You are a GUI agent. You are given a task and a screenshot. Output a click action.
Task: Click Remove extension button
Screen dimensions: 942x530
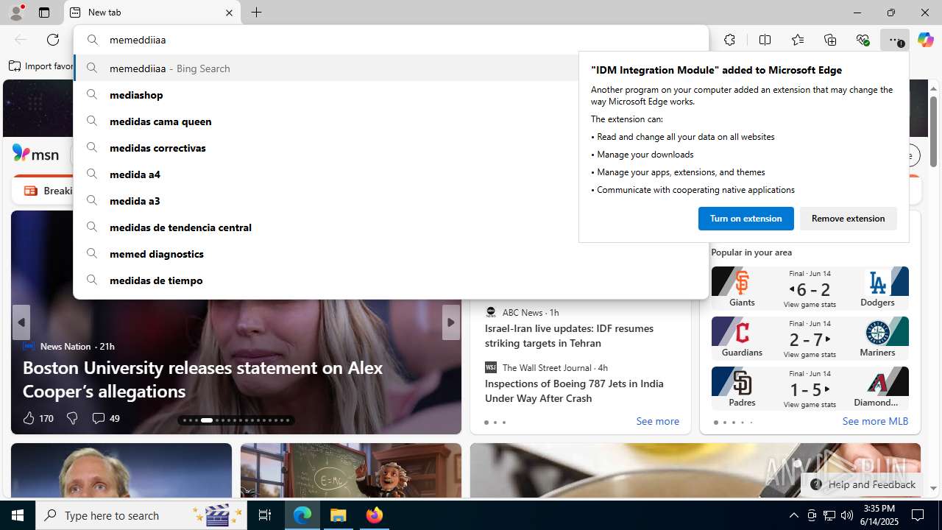click(848, 219)
